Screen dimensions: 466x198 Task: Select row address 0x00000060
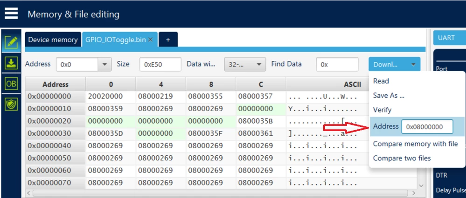56,171
